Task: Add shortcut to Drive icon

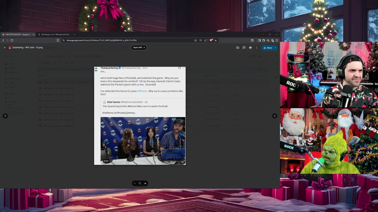Action: [238, 48]
